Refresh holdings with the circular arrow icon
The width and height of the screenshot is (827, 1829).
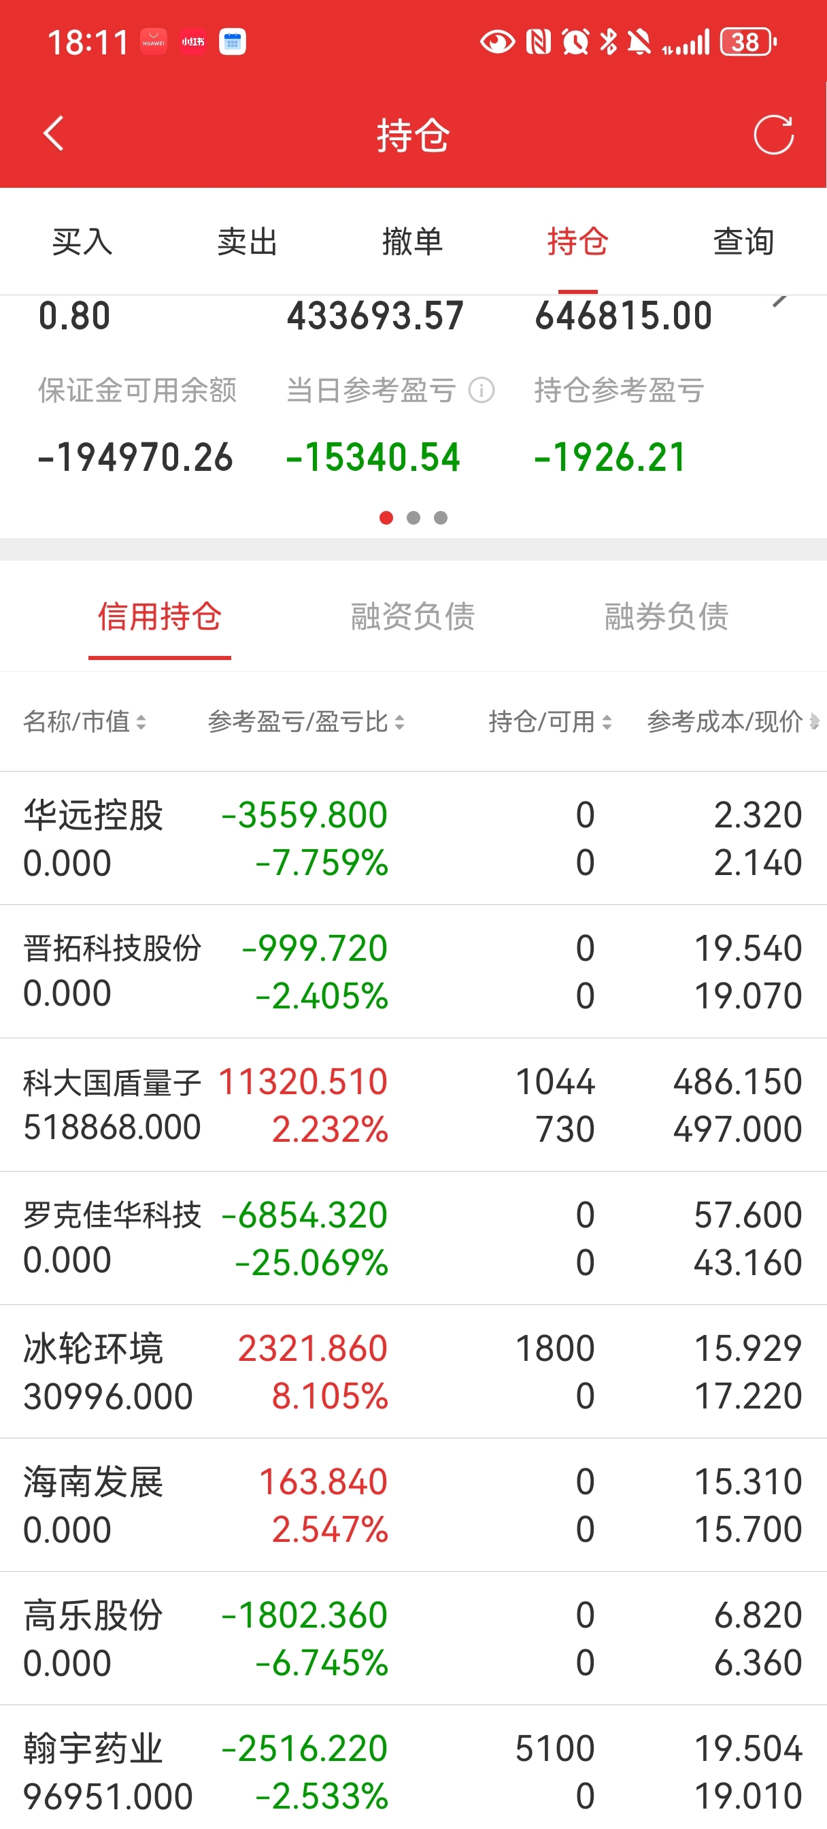coord(773,134)
